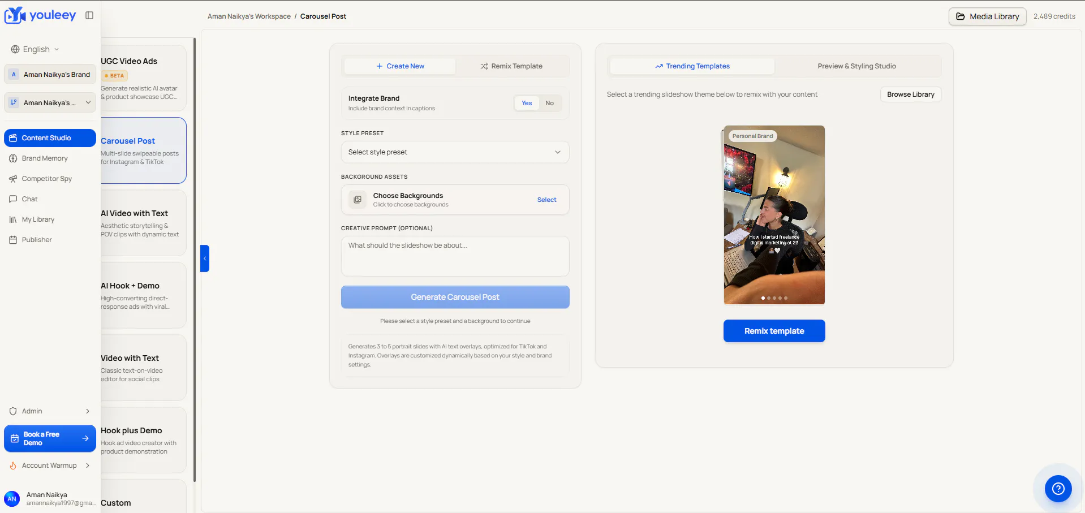
Task: Set Integrate Brand to Yes
Action: pos(527,103)
